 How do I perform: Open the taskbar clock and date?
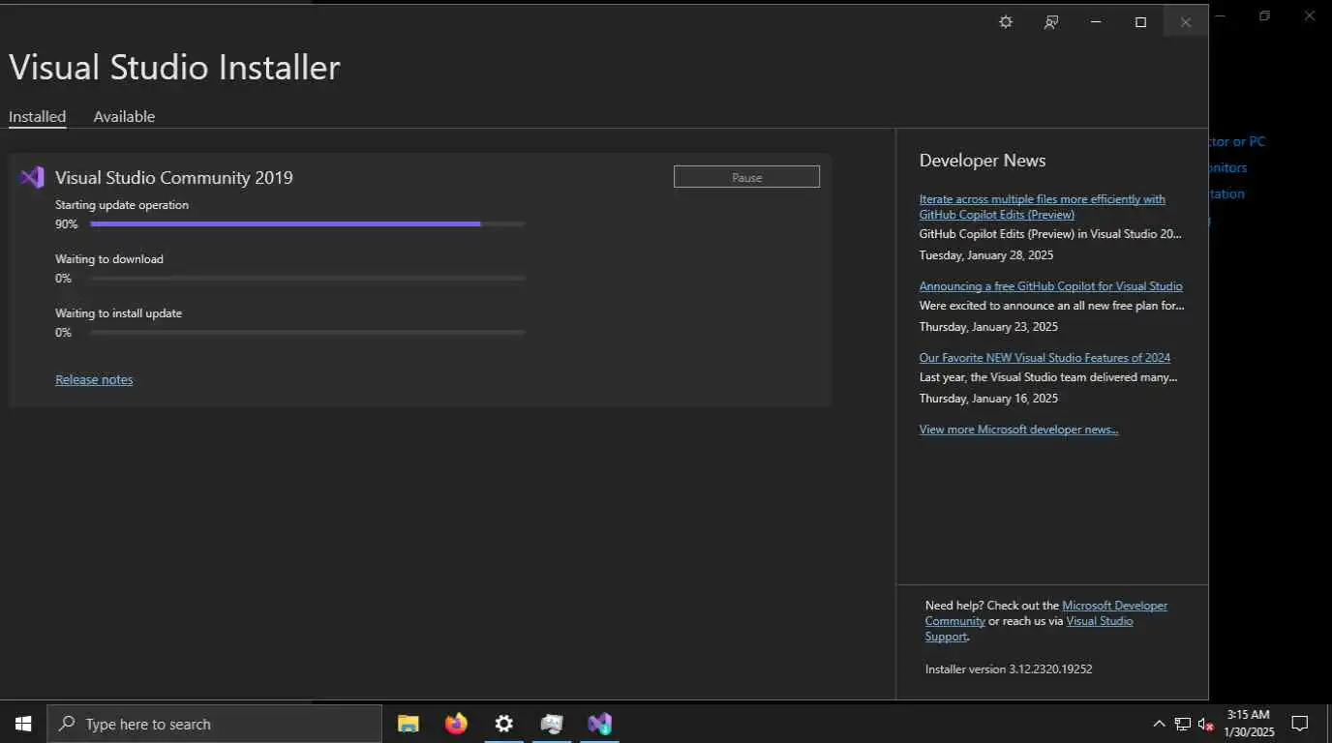[1249, 724]
